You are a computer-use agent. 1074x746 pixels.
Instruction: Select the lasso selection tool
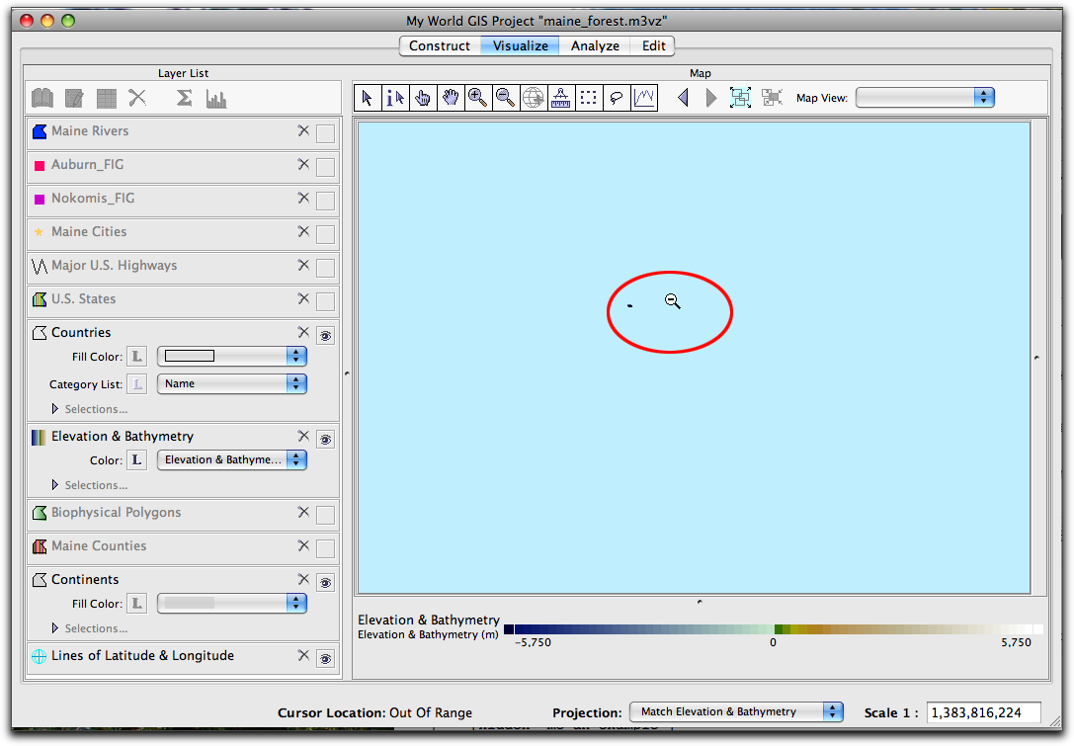617,98
